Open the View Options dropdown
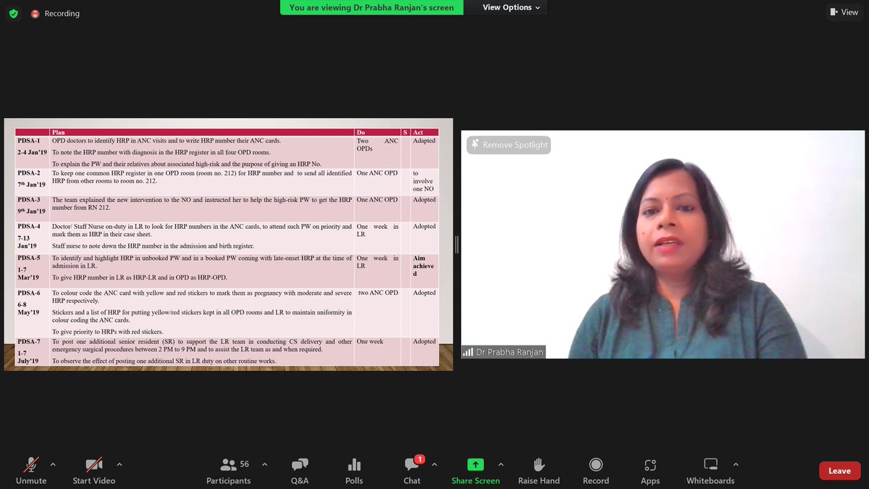Screen dimensions: 869x489 [x=512, y=7]
